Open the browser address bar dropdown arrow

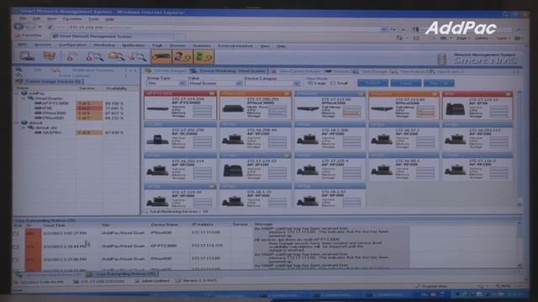pos(383,29)
